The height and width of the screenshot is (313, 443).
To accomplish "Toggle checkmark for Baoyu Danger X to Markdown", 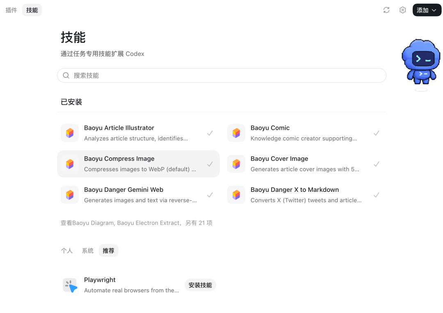I will [x=376, y=195].
